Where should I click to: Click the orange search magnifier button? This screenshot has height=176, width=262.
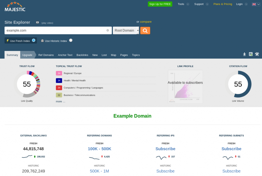[145, 30]
